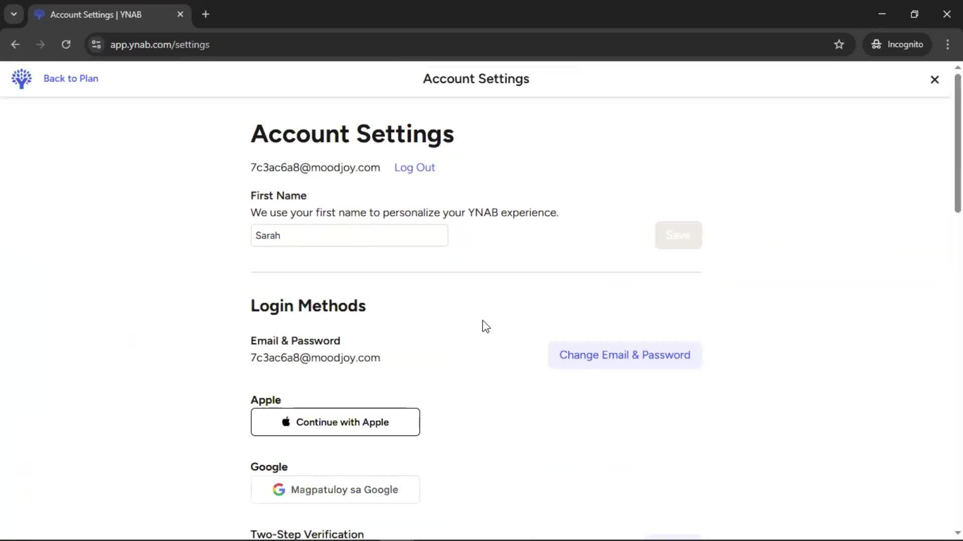Reload the page with the refresh icon
Image resolution: width=963 pixels, height=541 pixels.
66,45
